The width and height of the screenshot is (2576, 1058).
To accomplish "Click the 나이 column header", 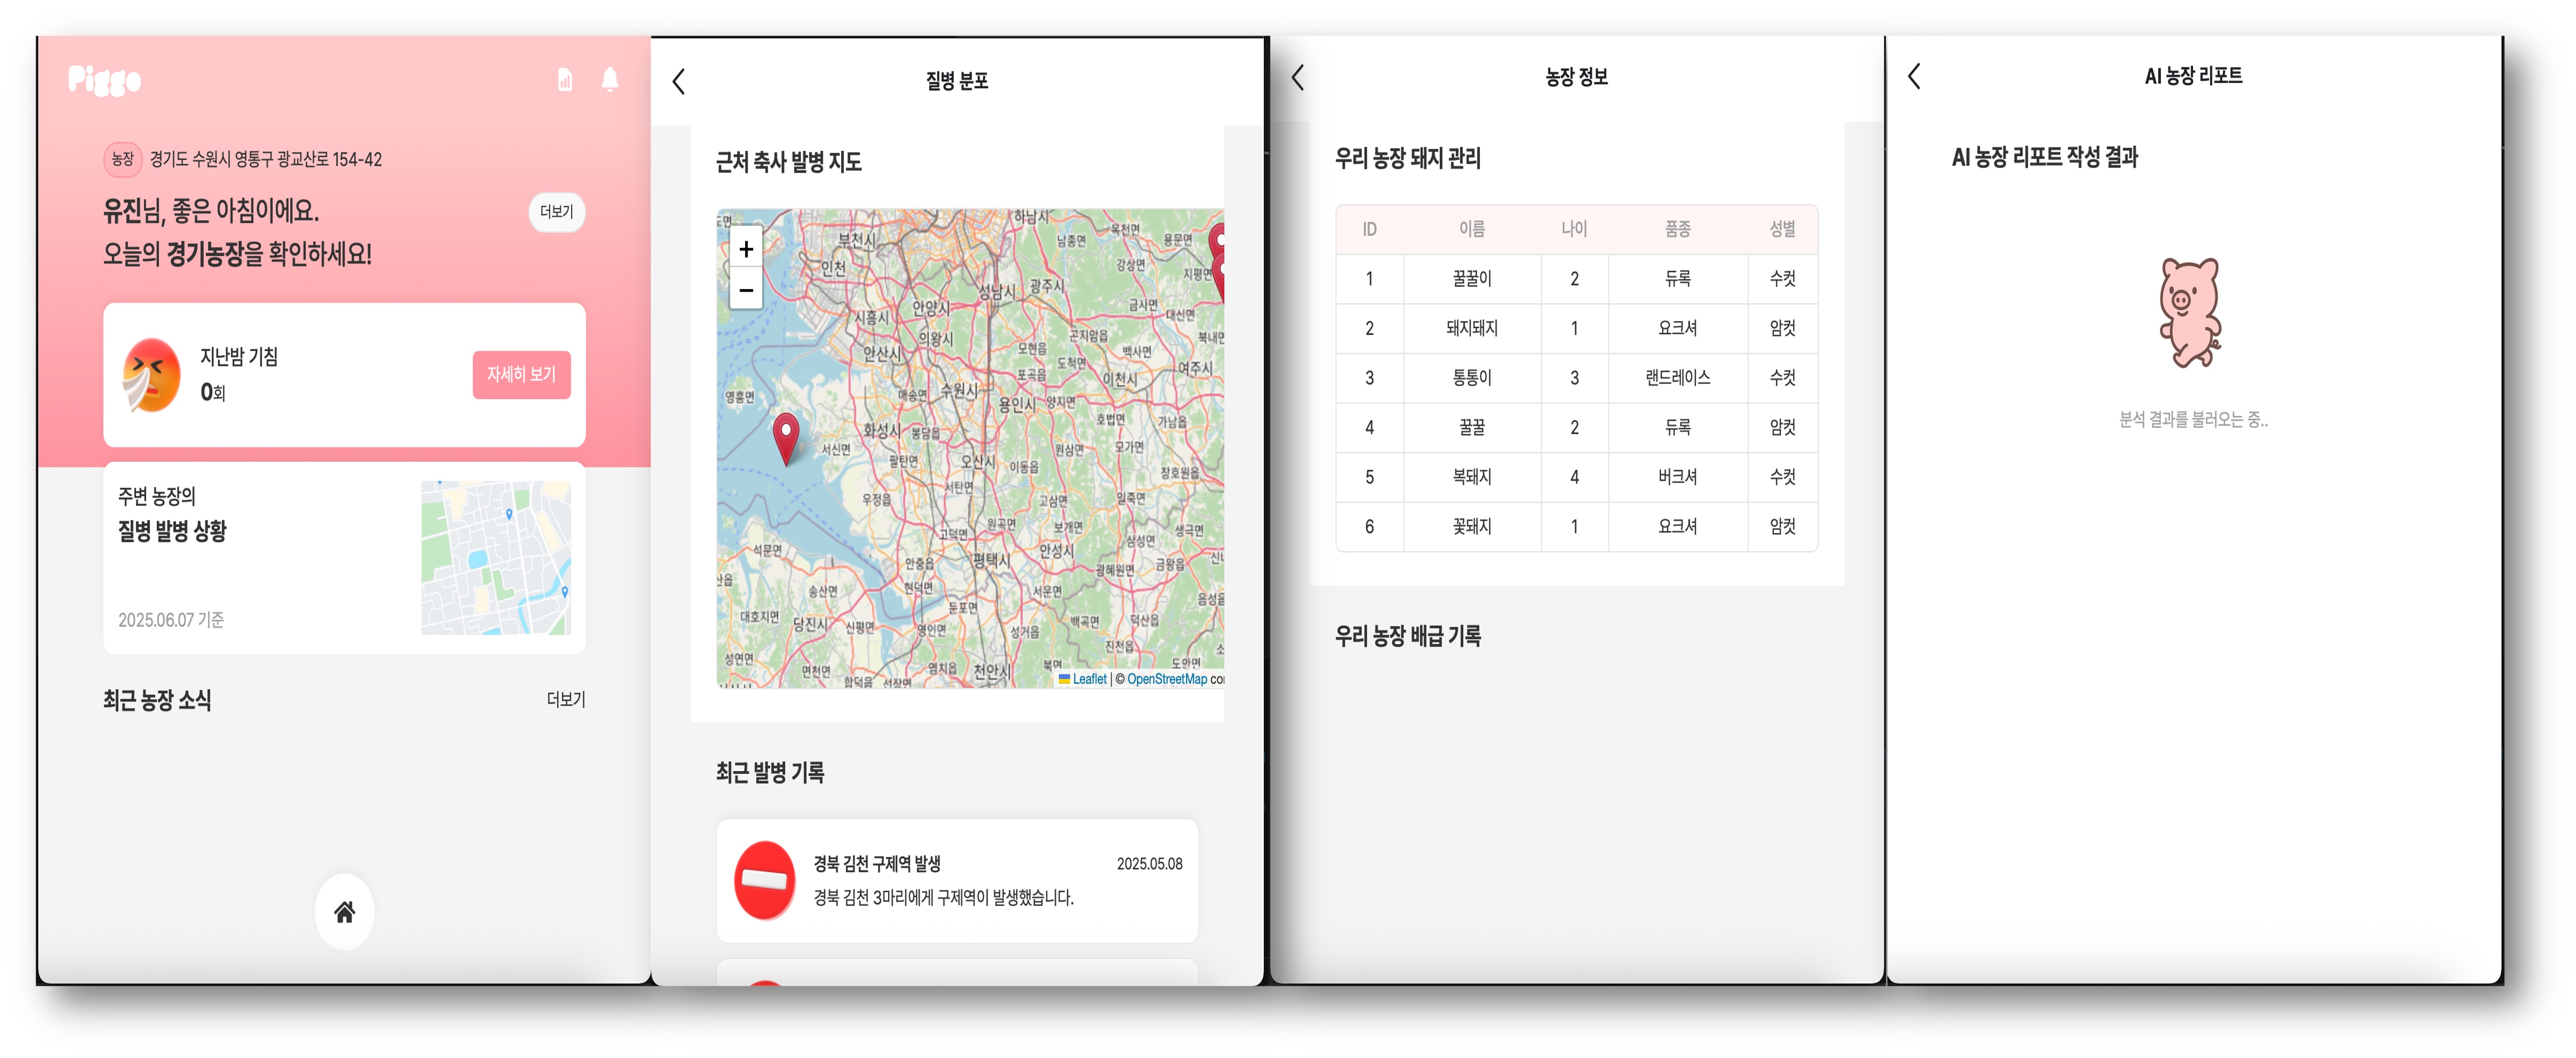I will pos(1574,229).
